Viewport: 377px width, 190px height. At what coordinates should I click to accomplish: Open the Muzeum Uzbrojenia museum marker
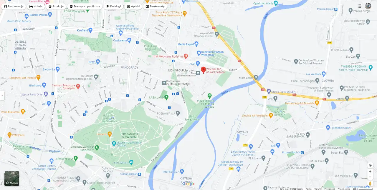114,144
